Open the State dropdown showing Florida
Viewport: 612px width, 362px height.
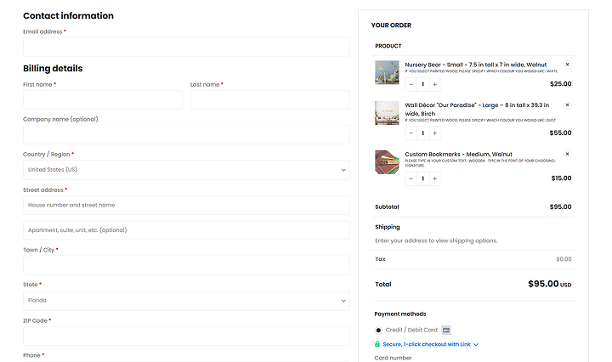pos(185,300)
